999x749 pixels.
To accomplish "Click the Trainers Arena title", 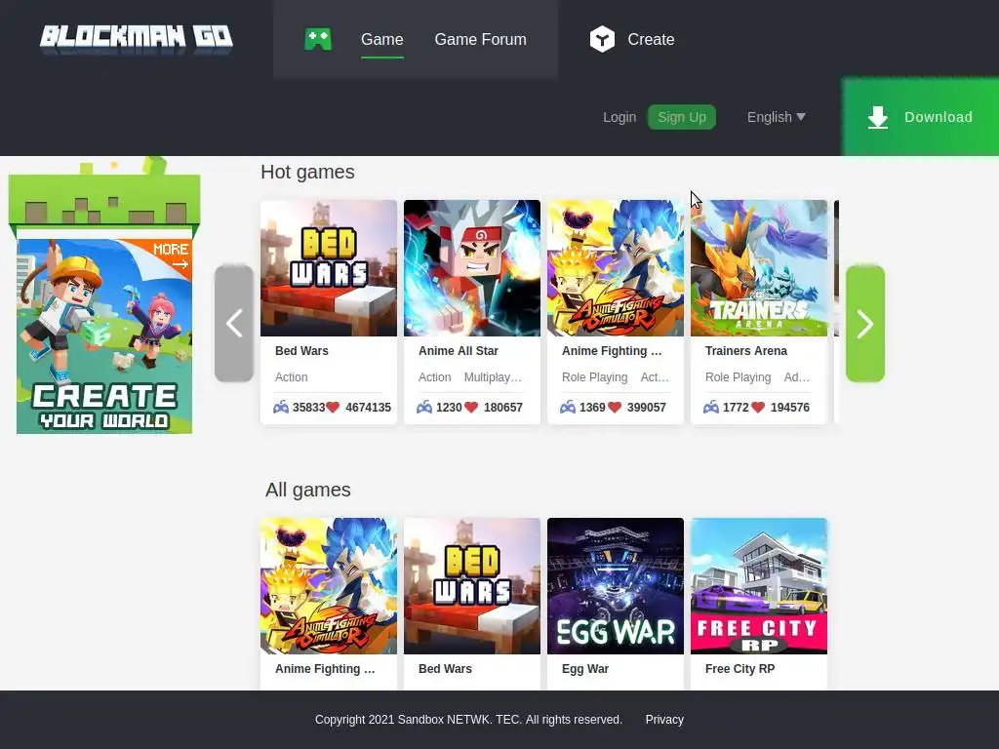I will (x=745, y=351).
